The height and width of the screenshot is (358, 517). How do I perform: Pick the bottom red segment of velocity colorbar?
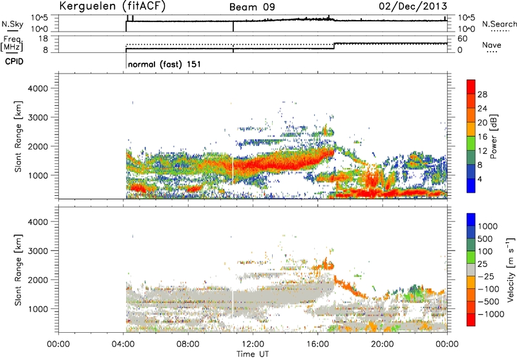[x=471, y=320]
